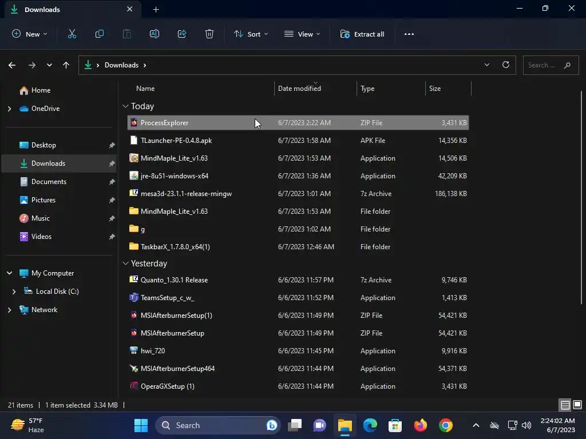This screenshot has height=439, width=586.
Task: Open Videos in the navigation pane
Action: pyautogui.click(x=41, y=237)
